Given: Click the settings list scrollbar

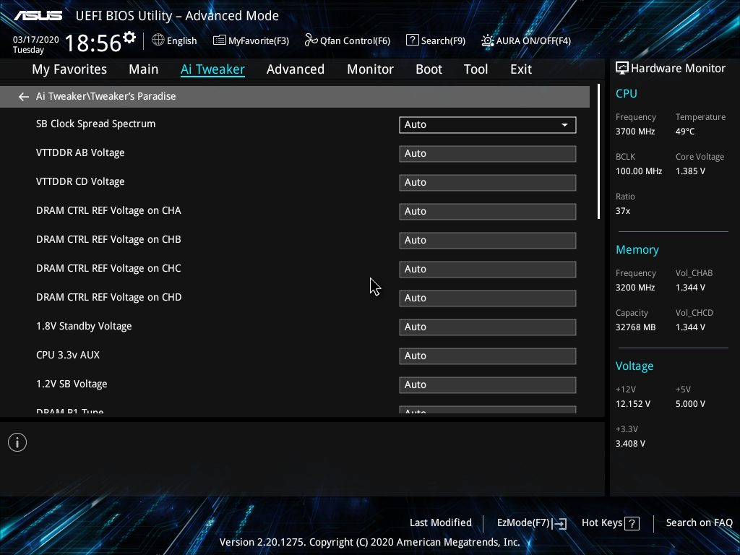Looking at the screenshot, I should 598,152.
